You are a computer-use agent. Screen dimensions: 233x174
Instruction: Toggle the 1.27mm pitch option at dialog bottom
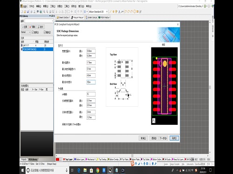click(x=71, y=124)
